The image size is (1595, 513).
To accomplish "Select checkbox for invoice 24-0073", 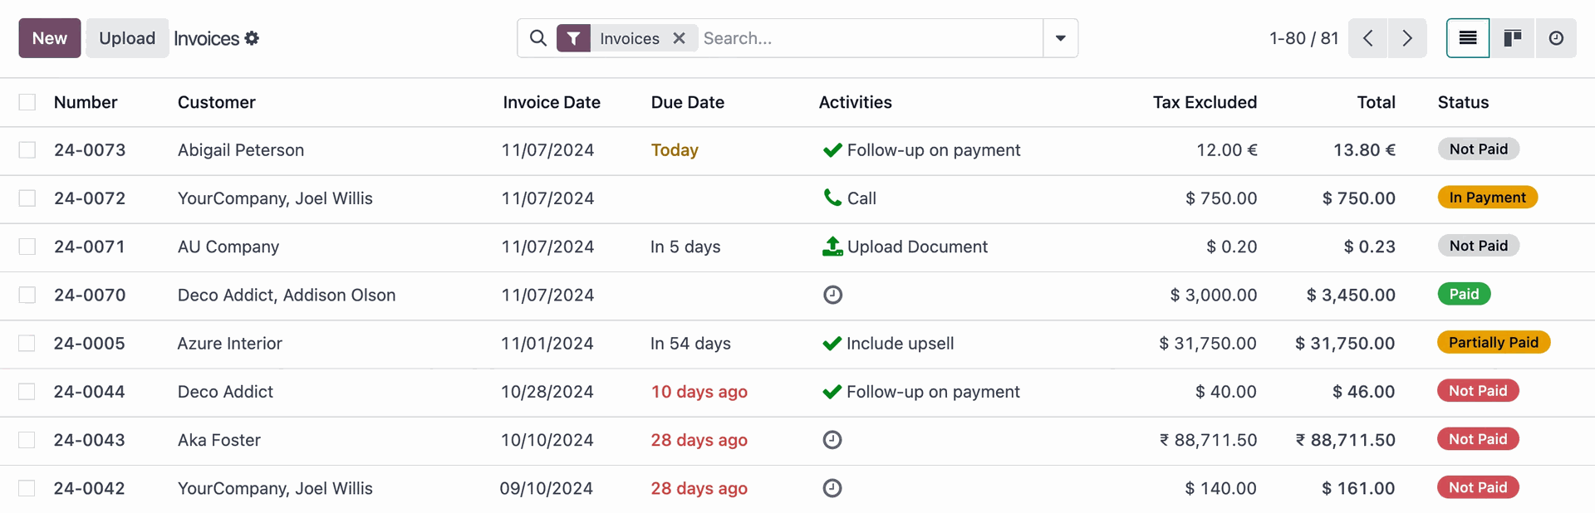I will point(27,150).
